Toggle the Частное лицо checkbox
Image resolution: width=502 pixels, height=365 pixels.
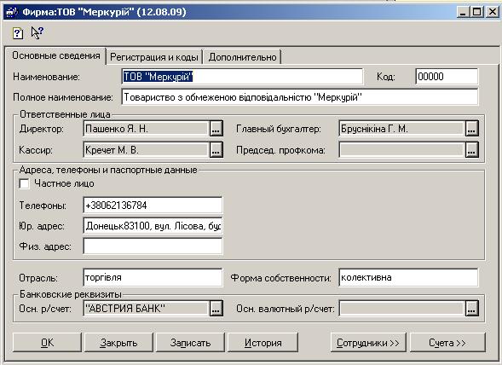tap(25, 184)
